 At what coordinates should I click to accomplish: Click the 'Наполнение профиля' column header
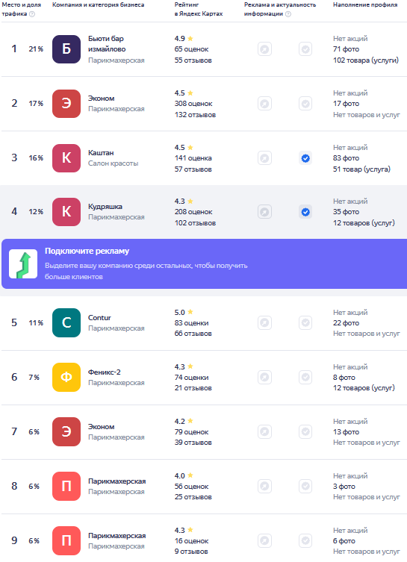(365, 4)
